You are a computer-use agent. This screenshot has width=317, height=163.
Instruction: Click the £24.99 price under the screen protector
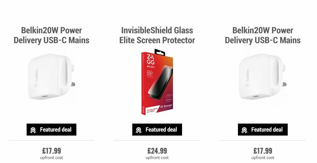157,150
